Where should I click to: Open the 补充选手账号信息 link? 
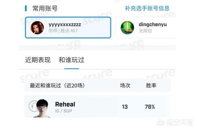[147, 8]
